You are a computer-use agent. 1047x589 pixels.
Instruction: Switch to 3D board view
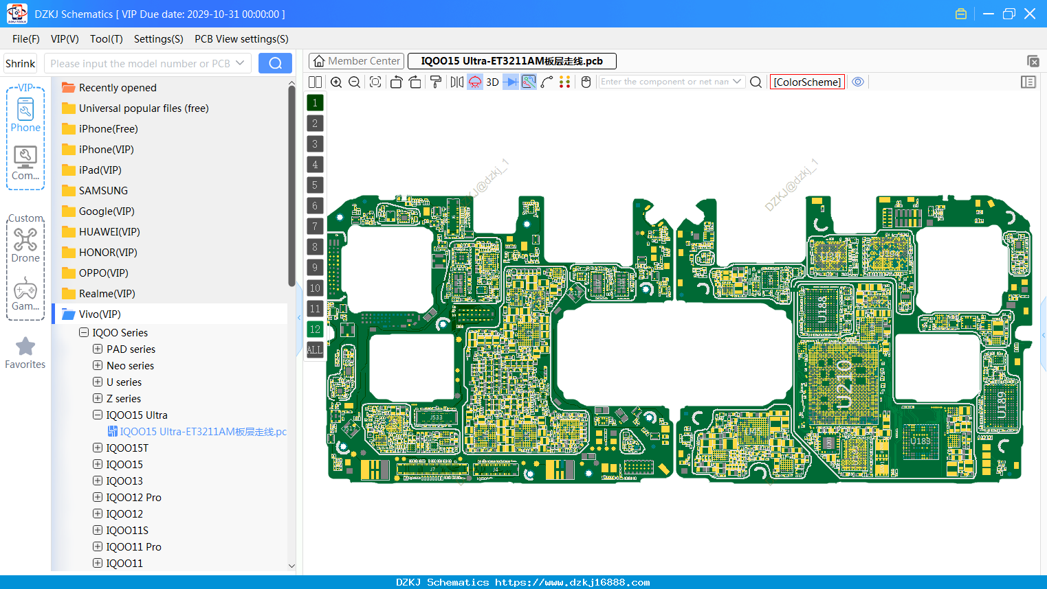[x=492, y=82]
